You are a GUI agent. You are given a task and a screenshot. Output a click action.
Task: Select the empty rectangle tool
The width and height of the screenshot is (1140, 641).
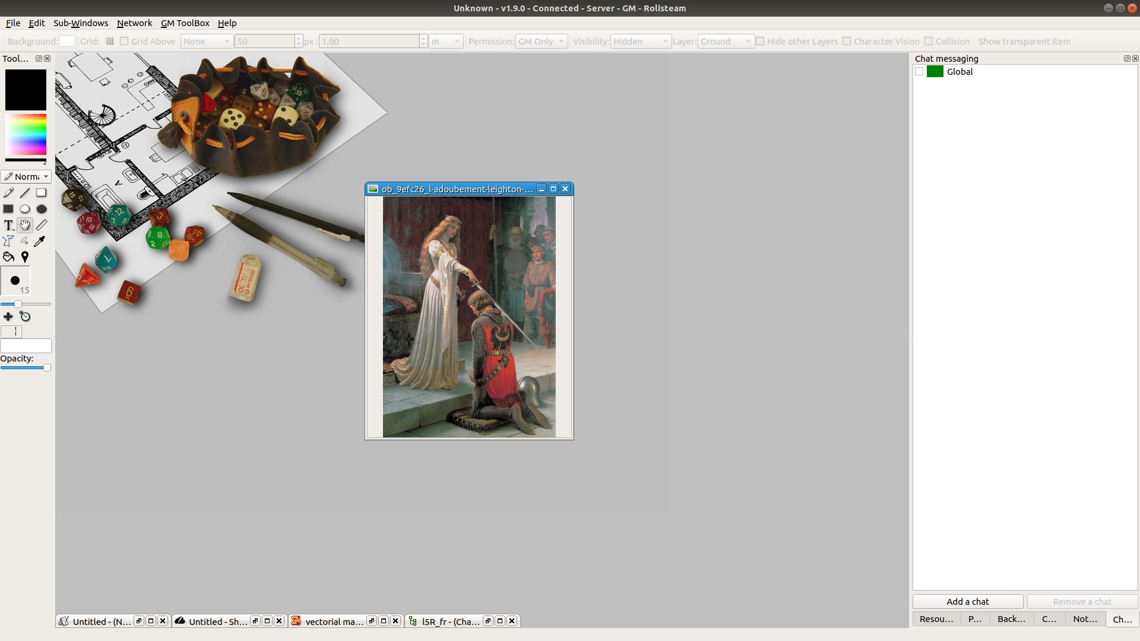pyautogui.click(x=41, y=193)
